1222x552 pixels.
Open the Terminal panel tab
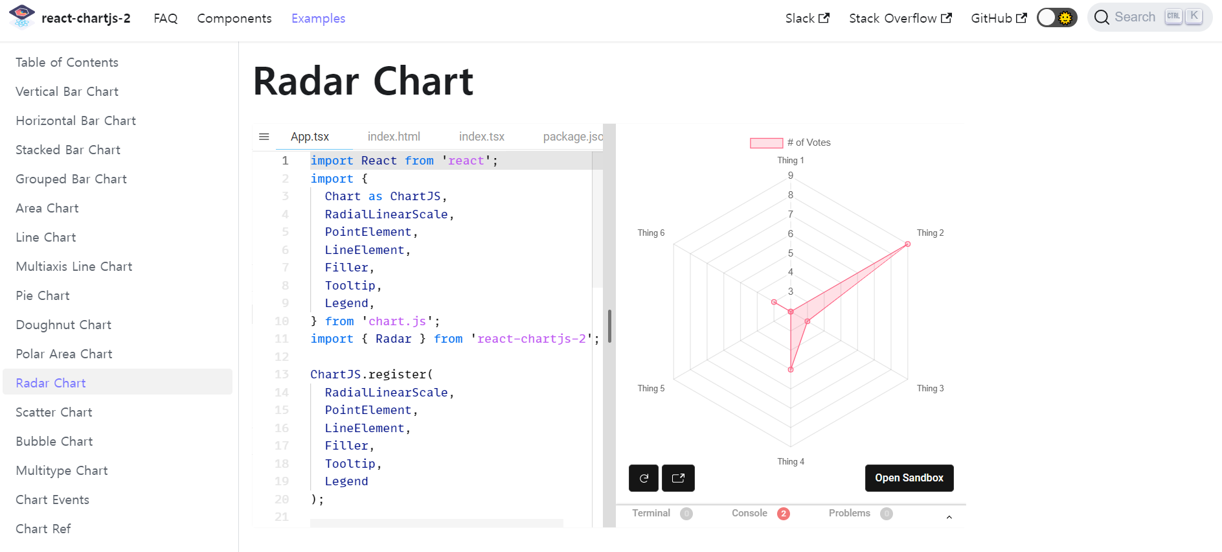click(x=651, y=513)
